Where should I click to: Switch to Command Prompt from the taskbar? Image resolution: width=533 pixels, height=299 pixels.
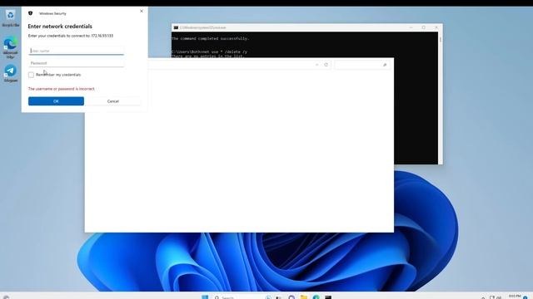pyautogui.click(x=328, y=297)
